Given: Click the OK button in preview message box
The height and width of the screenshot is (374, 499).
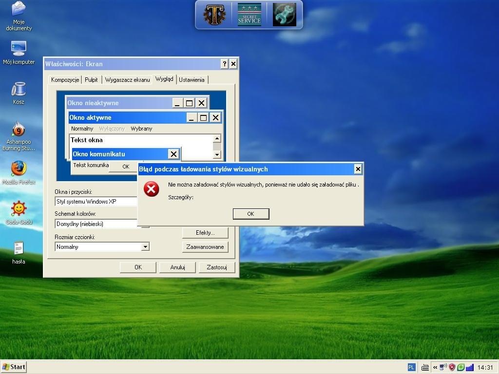Looking at the screenshot, I should (126, 167).
